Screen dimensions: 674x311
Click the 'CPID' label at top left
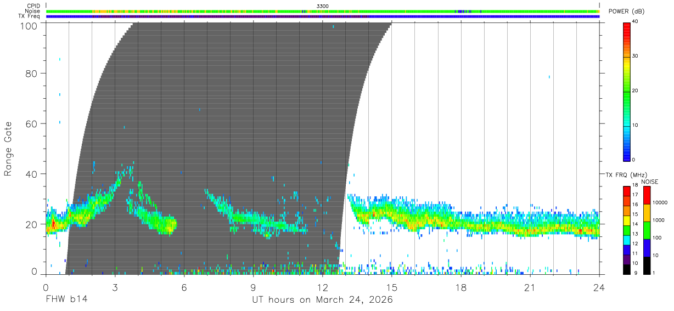tap(33, 6)
